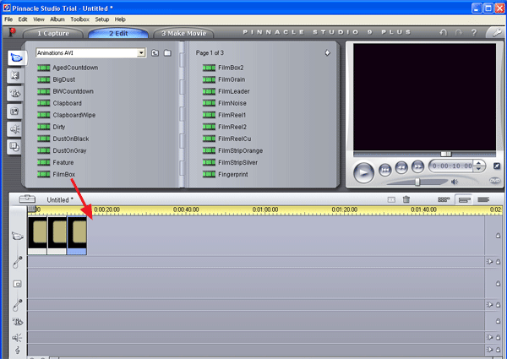507x359 pixels.
Task: Click the fast forward player button
Action: click(417, 166)
